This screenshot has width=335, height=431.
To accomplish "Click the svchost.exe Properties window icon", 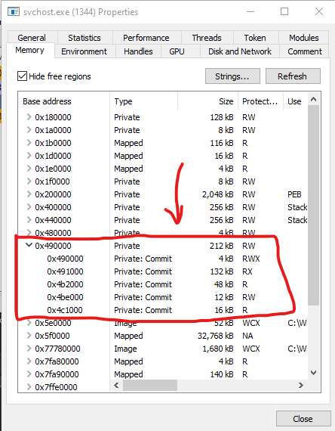I will tap(13, 12).
